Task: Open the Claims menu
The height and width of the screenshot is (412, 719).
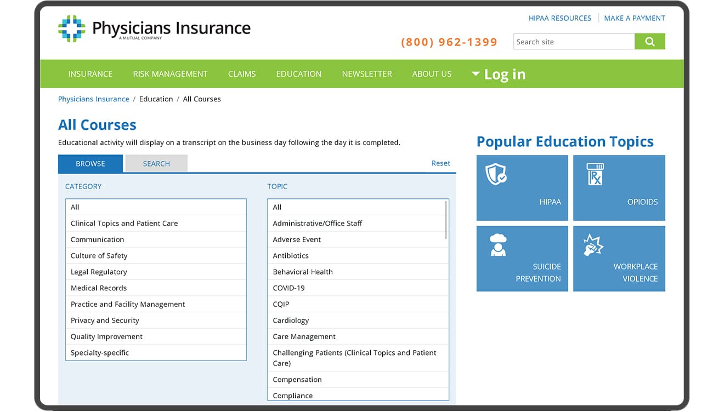Action: (242, 74)
